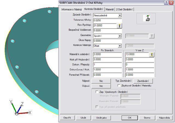Click the Úkos Kapsy field 0.0000
The width and height of the screenshot is (175, 123).
coord(107,41)
